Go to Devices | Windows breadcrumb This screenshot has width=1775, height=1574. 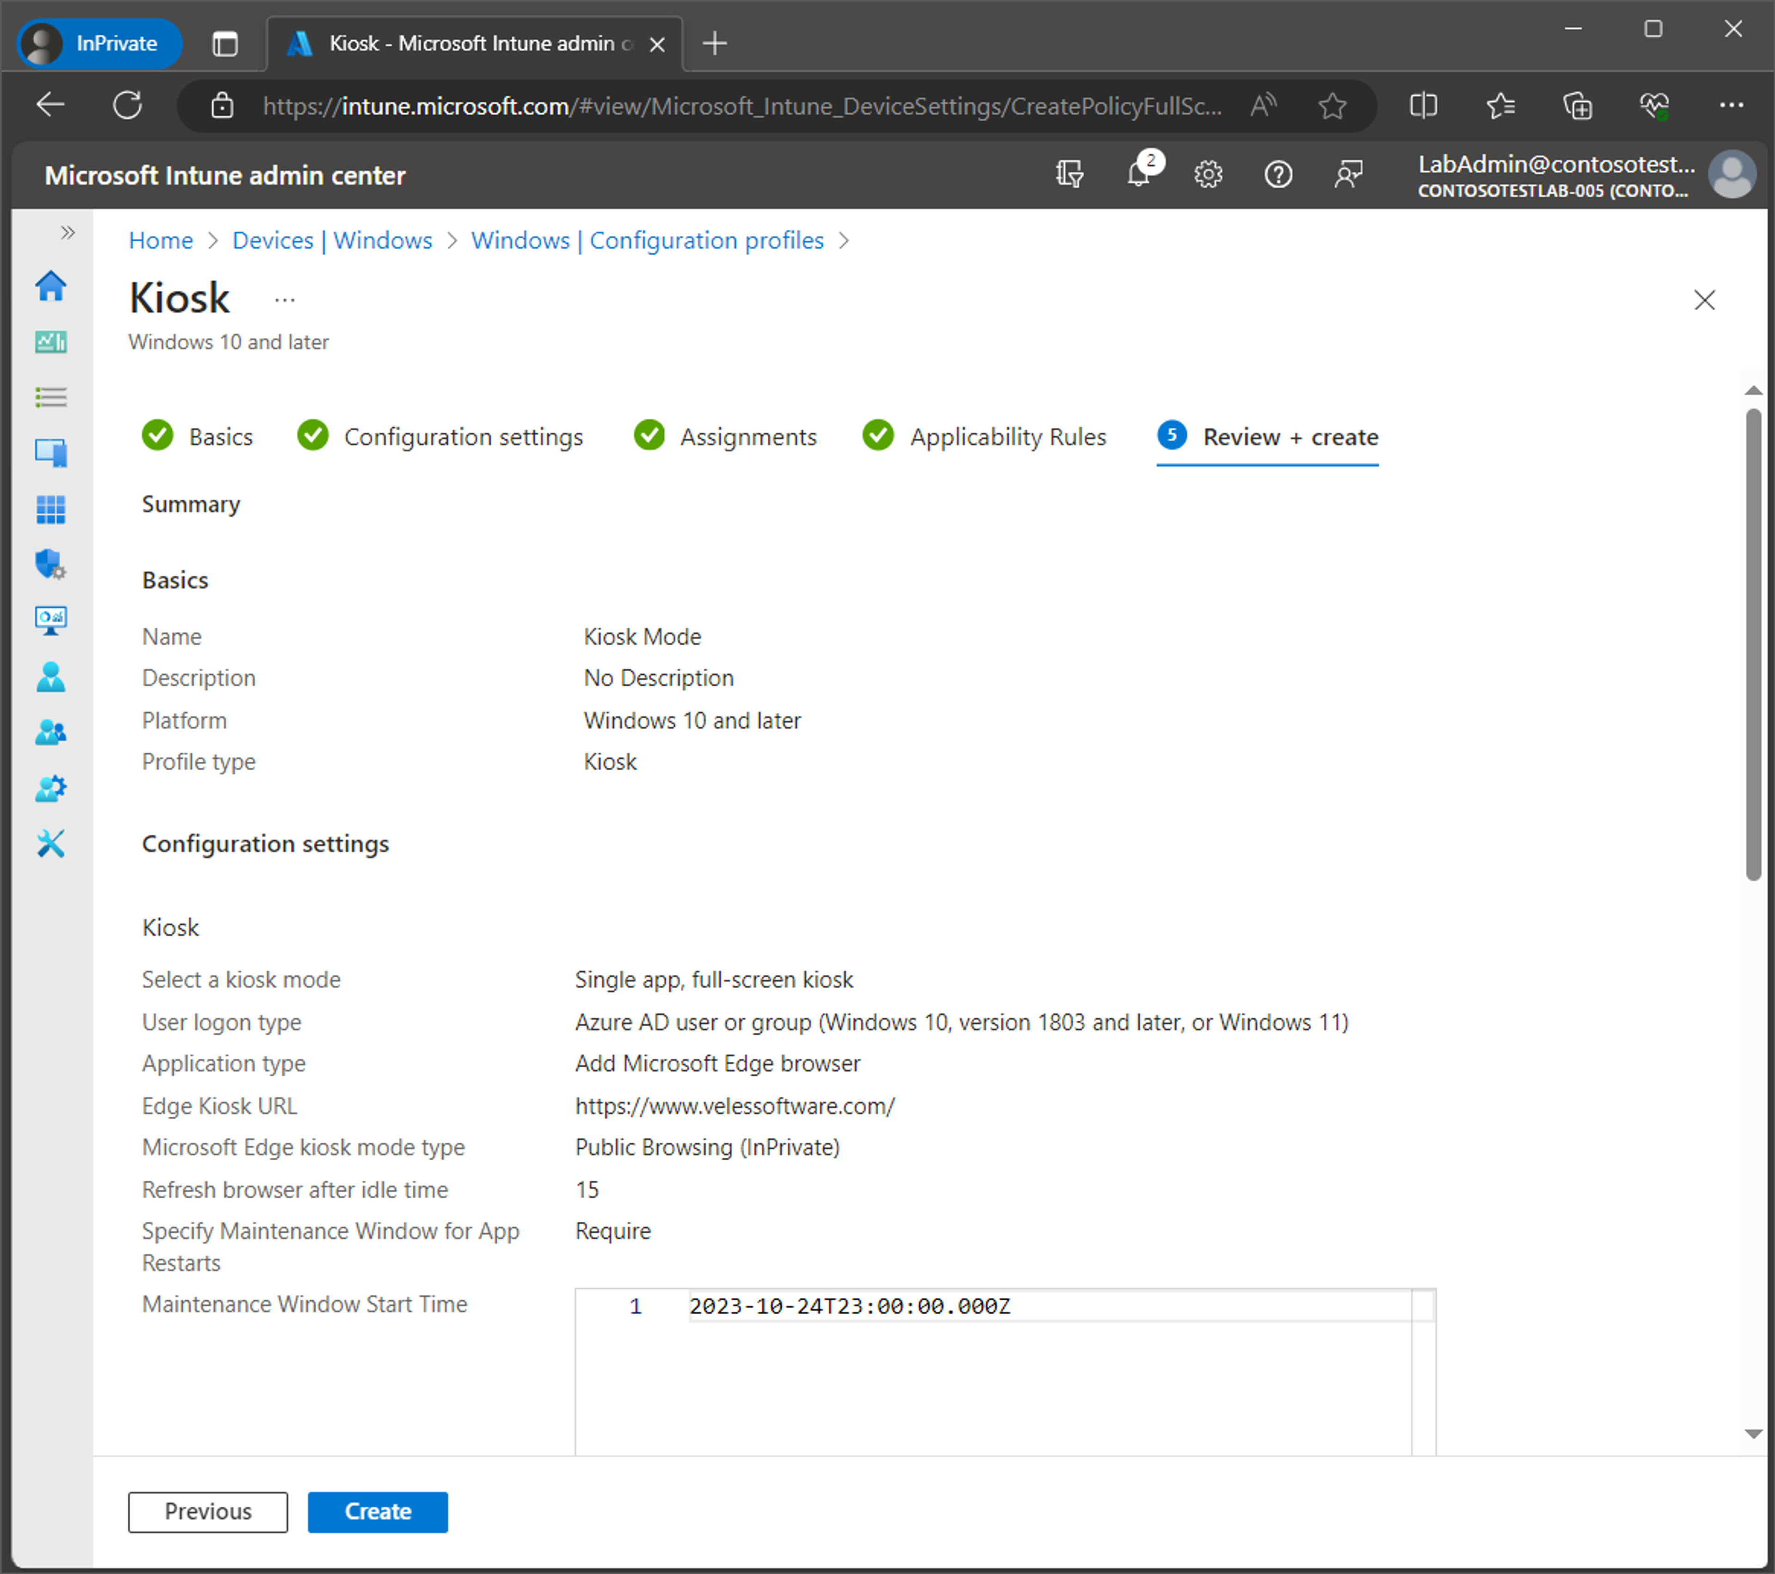(x=332, y=240)
